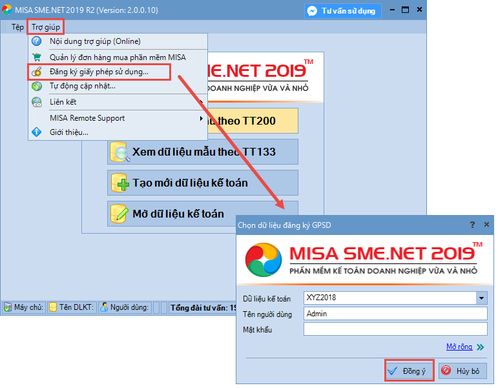The height and width of the screenshot is (388, 498).
Task: Click the TT200 sample data button
Action: click(253, 121)
